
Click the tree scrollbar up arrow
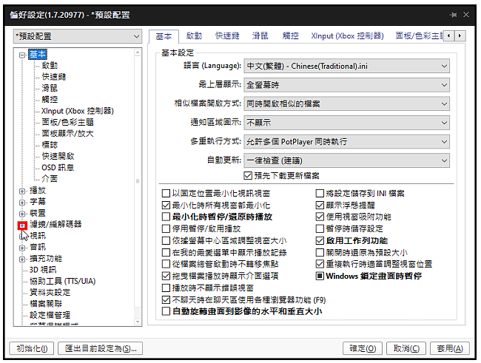click(138, 52)
